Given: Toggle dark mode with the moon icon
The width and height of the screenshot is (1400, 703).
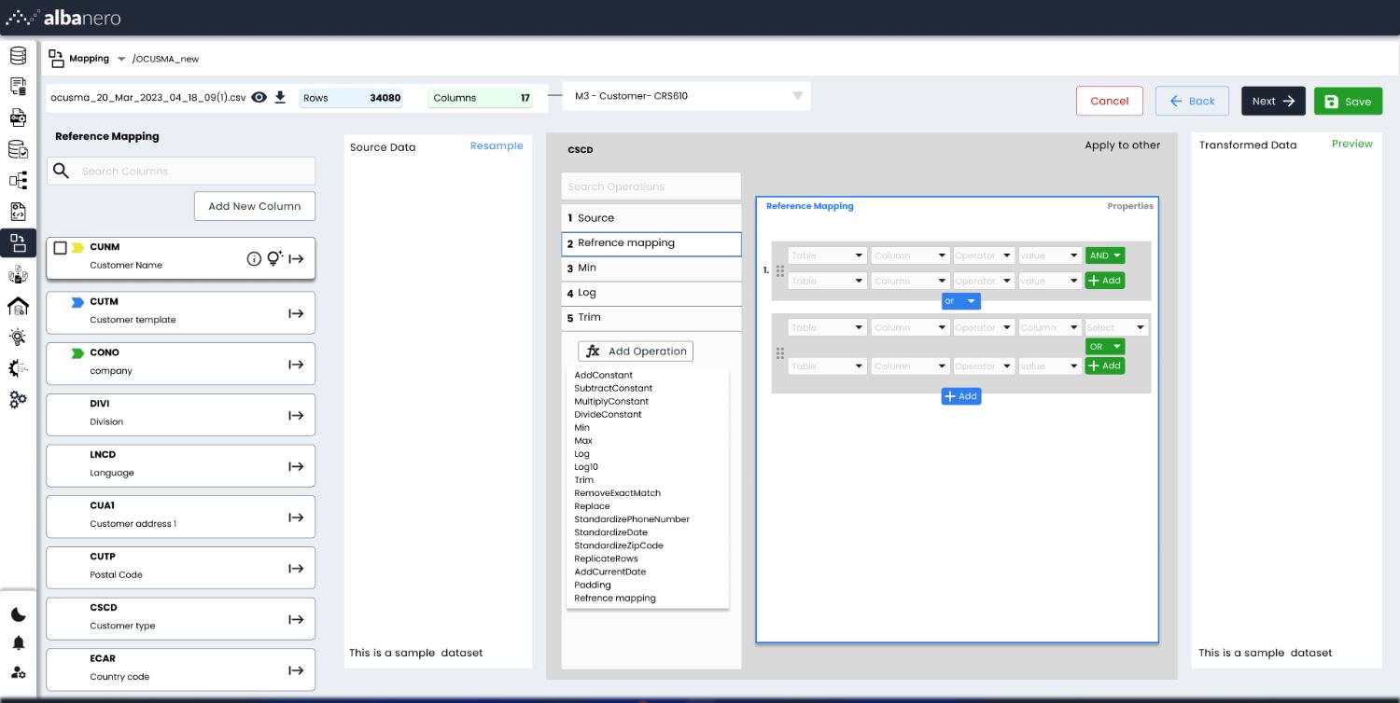Looking at the screenshot, I should tap(19, 614).
